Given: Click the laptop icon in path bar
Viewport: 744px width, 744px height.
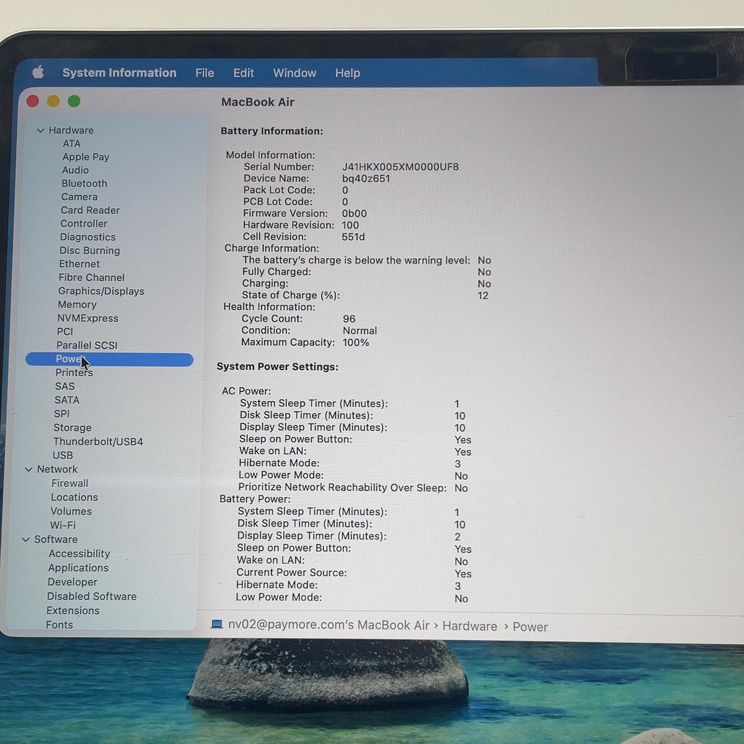Looking at the screenshot, I should point(216,624).
